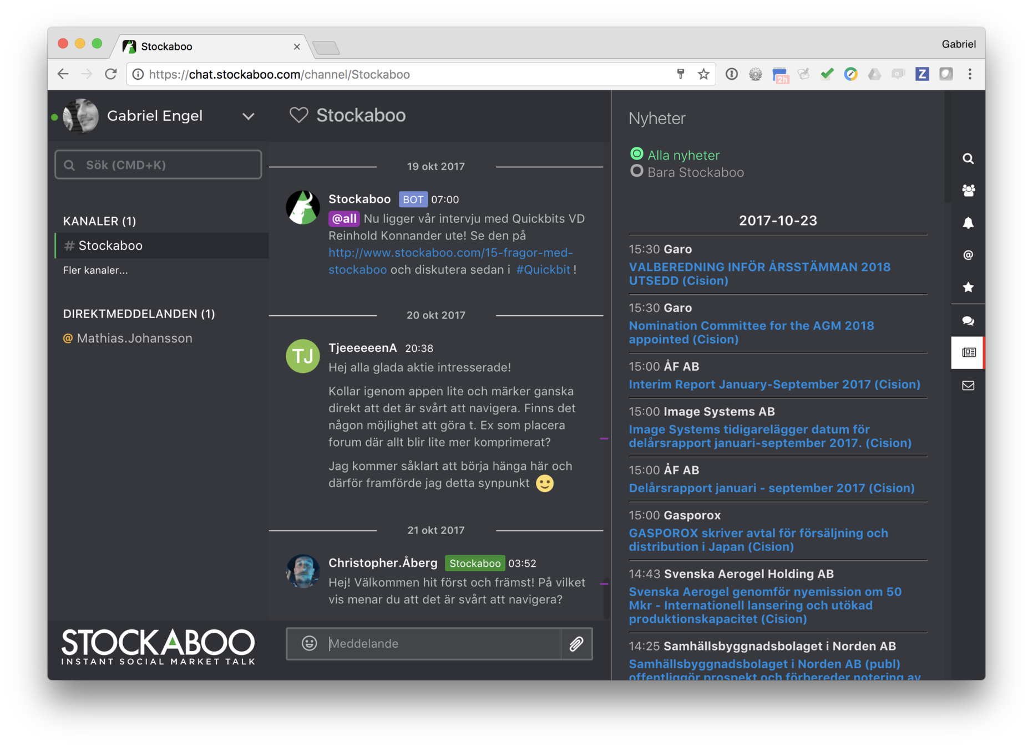Reload the page in browser
The width and height of the screenshot is (1033, 748).
click(x=111, y=74)
